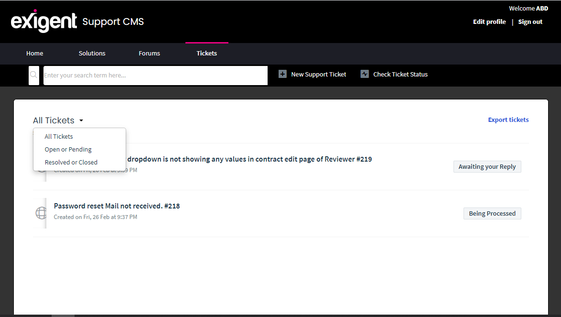Image resolution: width=561 pixels, height=317 pixels.
Task: Click the Export tickets link
Action: pos(508,120)
